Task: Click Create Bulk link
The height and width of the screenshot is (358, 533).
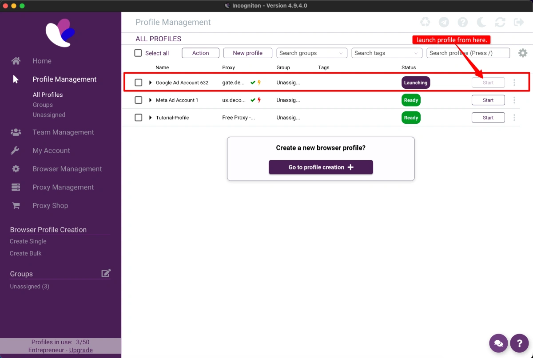Action: coord(26,253)
